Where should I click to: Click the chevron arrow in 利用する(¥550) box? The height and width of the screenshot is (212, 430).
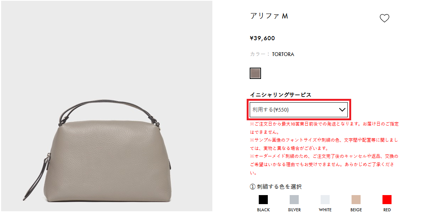[342, 110]
